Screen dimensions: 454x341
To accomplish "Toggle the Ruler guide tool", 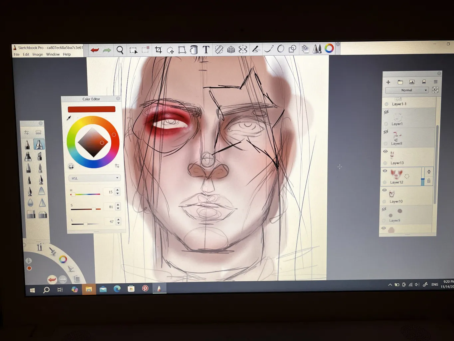I will pyautogui.click(x=219, y=50).
